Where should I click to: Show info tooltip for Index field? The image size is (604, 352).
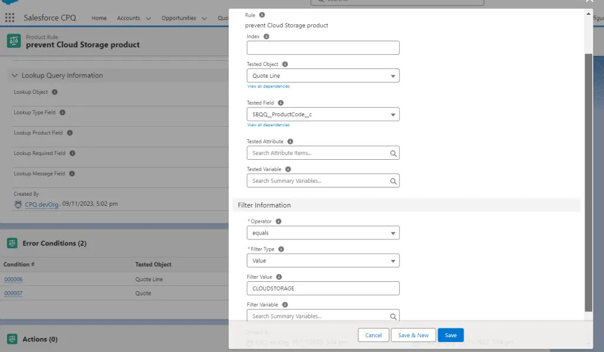tap(266, 36)
